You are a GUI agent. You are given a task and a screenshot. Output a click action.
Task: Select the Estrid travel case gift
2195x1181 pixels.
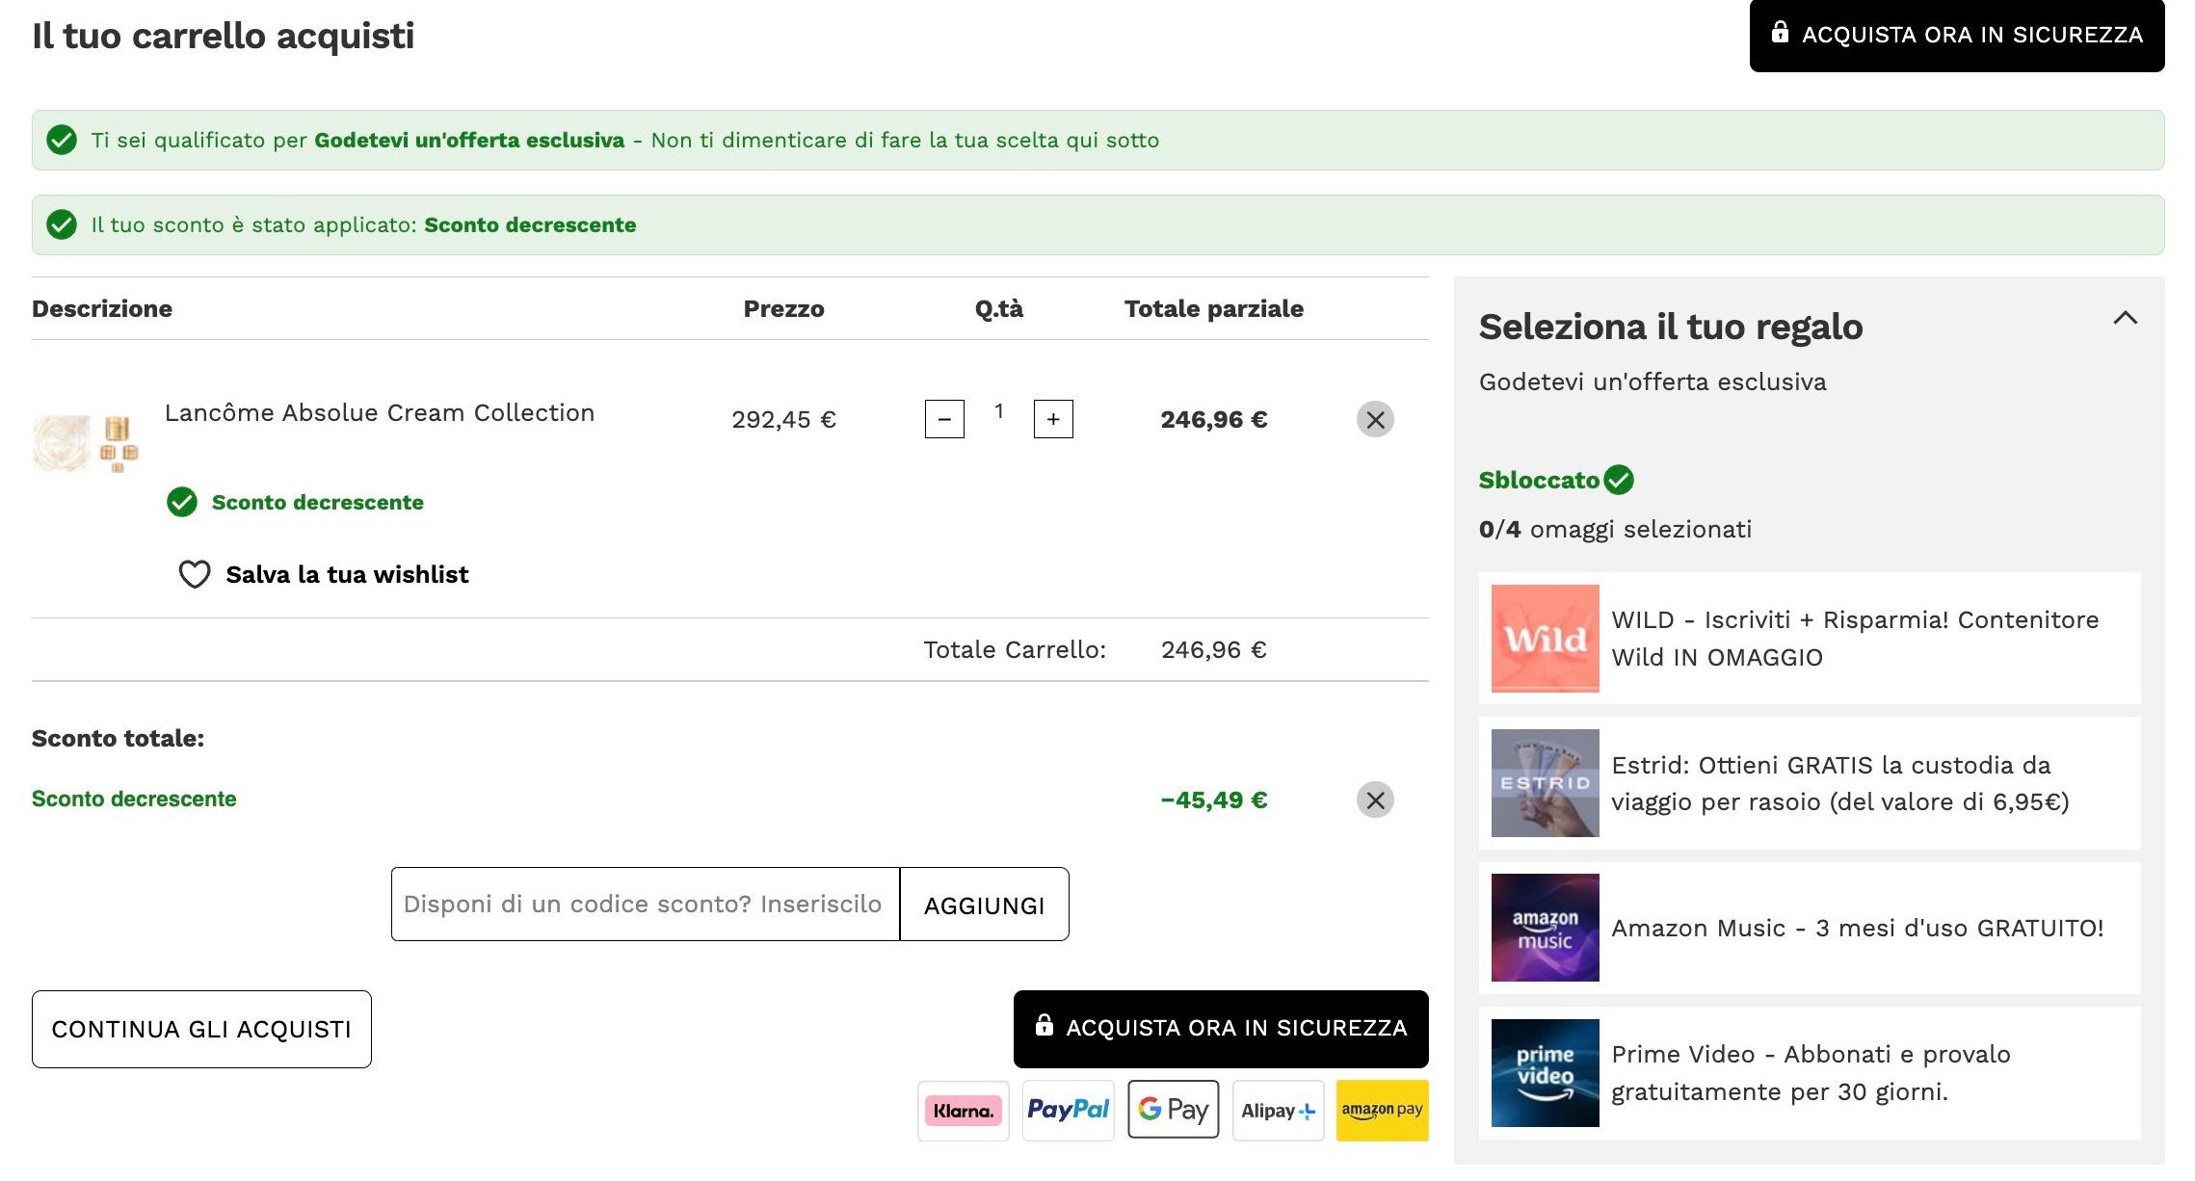tap(1810, 783)
